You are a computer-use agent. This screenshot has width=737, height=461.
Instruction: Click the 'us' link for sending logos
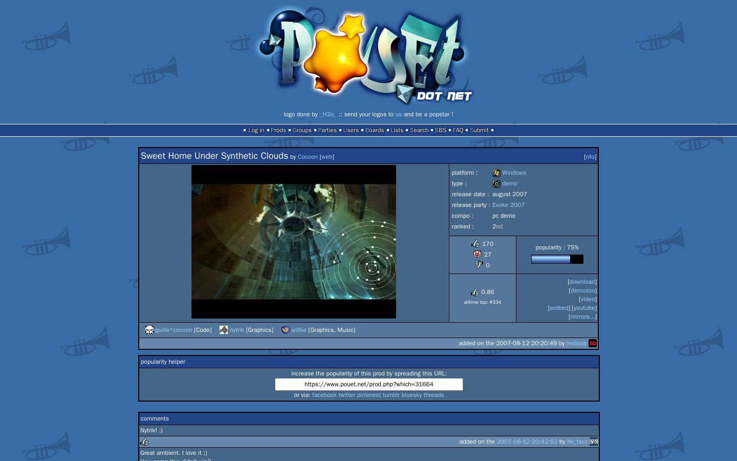pyautogui.click(x=399, y=114)
